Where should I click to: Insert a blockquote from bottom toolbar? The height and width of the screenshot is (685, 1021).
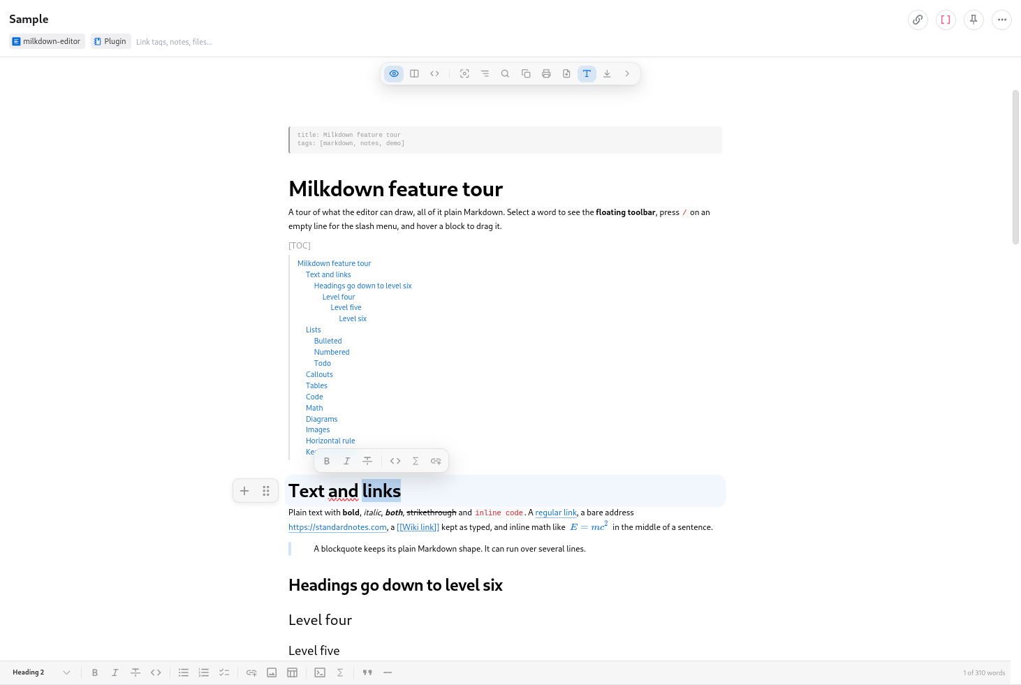point(367,672)
